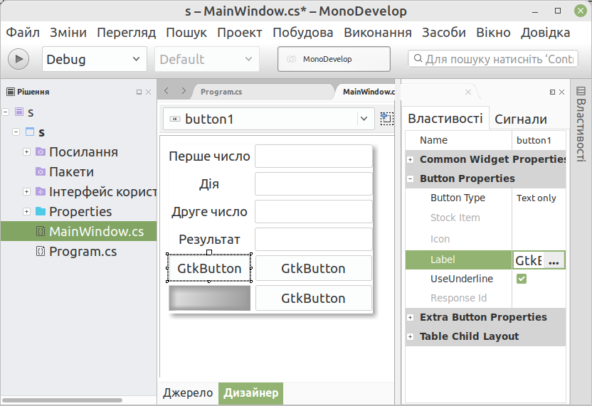
Task: Click the Друге число entry field
Action: point(313,212)
